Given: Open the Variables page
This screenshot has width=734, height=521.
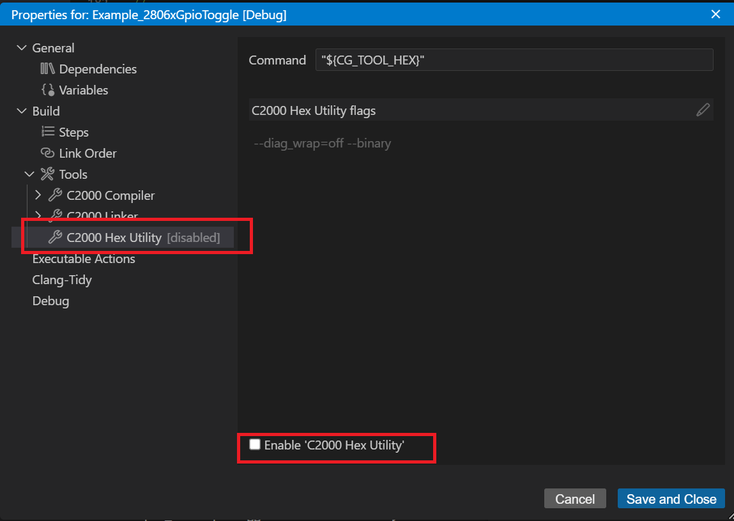Looking at the screenshot, I should (x=83, y=90).
